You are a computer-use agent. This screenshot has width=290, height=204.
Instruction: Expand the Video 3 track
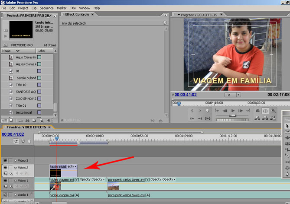pyautogui.click(x=14, y=160)
